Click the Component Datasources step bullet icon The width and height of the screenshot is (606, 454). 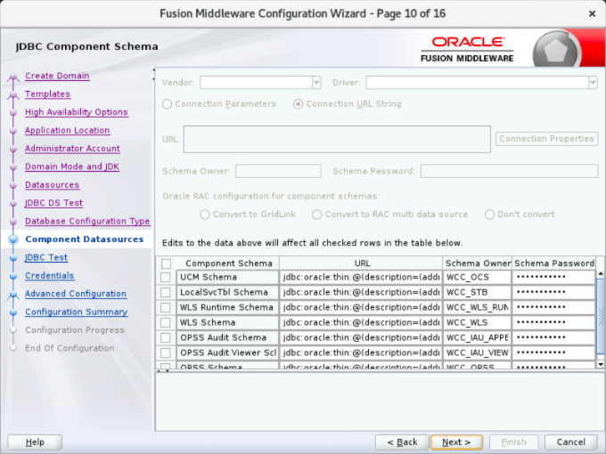pos(13,239)
